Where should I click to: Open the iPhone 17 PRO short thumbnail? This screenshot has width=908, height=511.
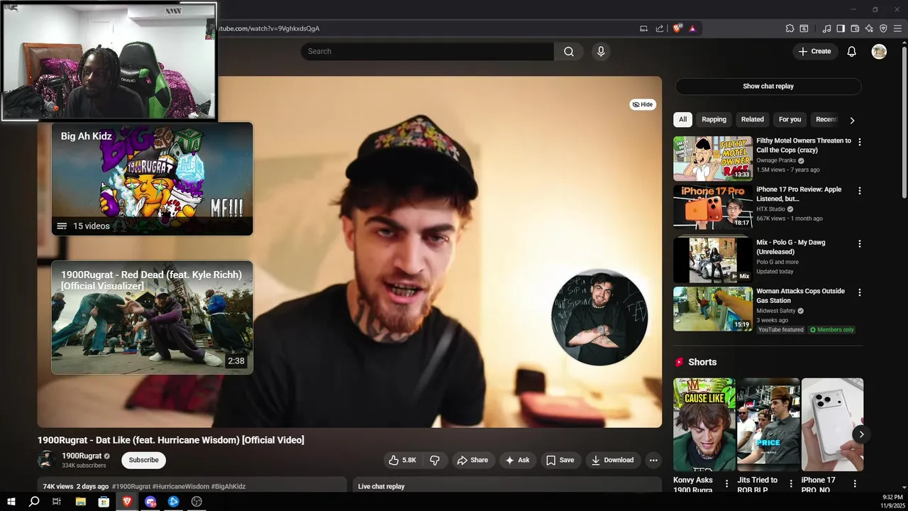pos(833,424)
